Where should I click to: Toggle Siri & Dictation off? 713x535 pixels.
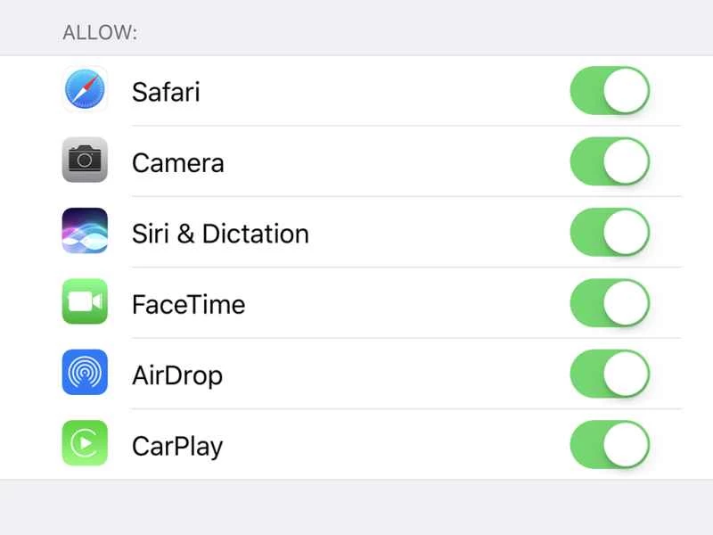click(609, 233)
